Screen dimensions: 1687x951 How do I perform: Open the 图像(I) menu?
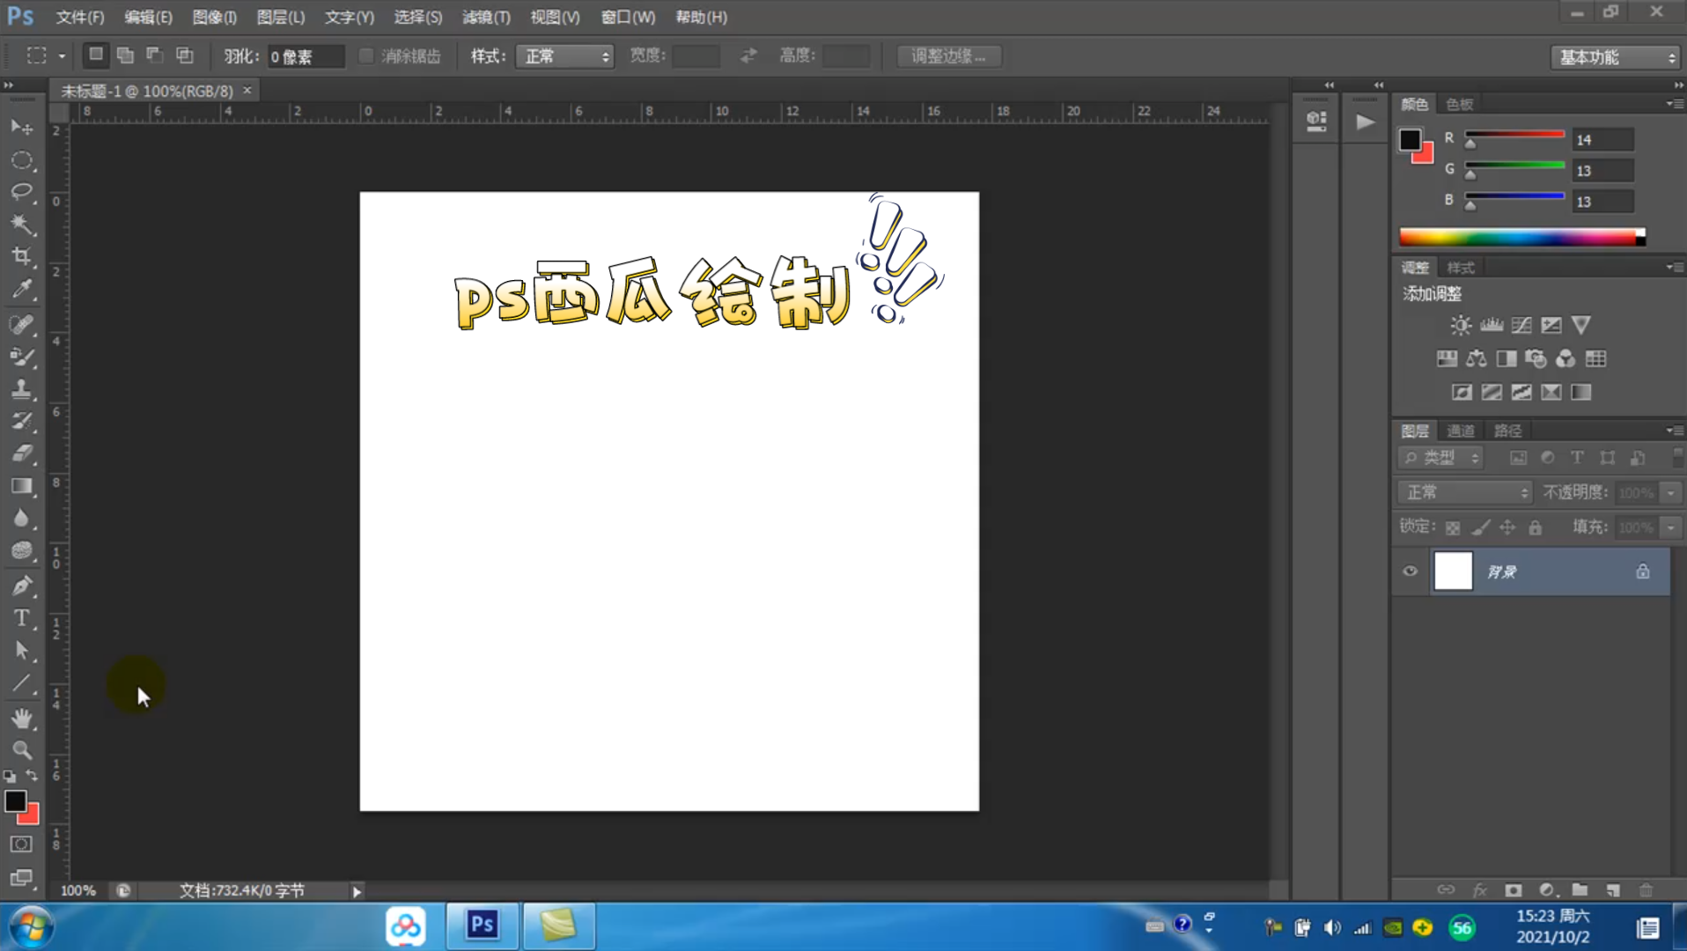[x=214, y=17]
